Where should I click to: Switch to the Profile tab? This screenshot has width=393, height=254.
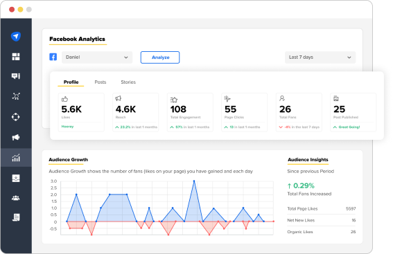71,82
